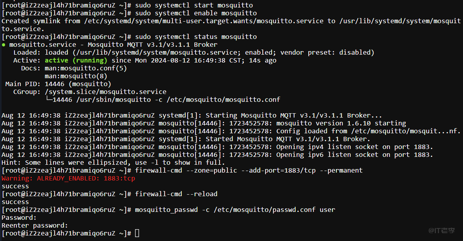The image size is (463, 241).
Task: Open the man:mosquitto(8) docs reference
Action: pyautogui.click(x=76, y=76)
